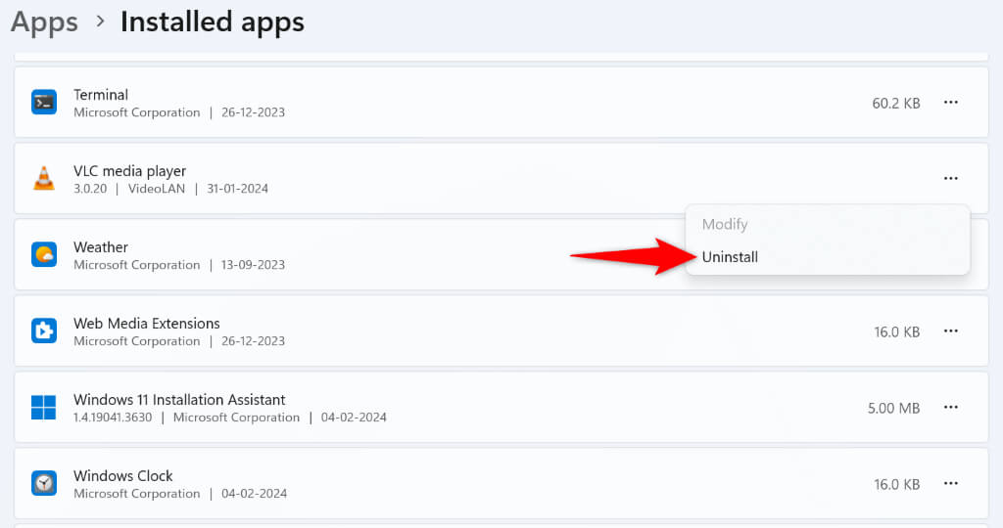Click the version 1.4.19041.3630 text

(114, 418)
